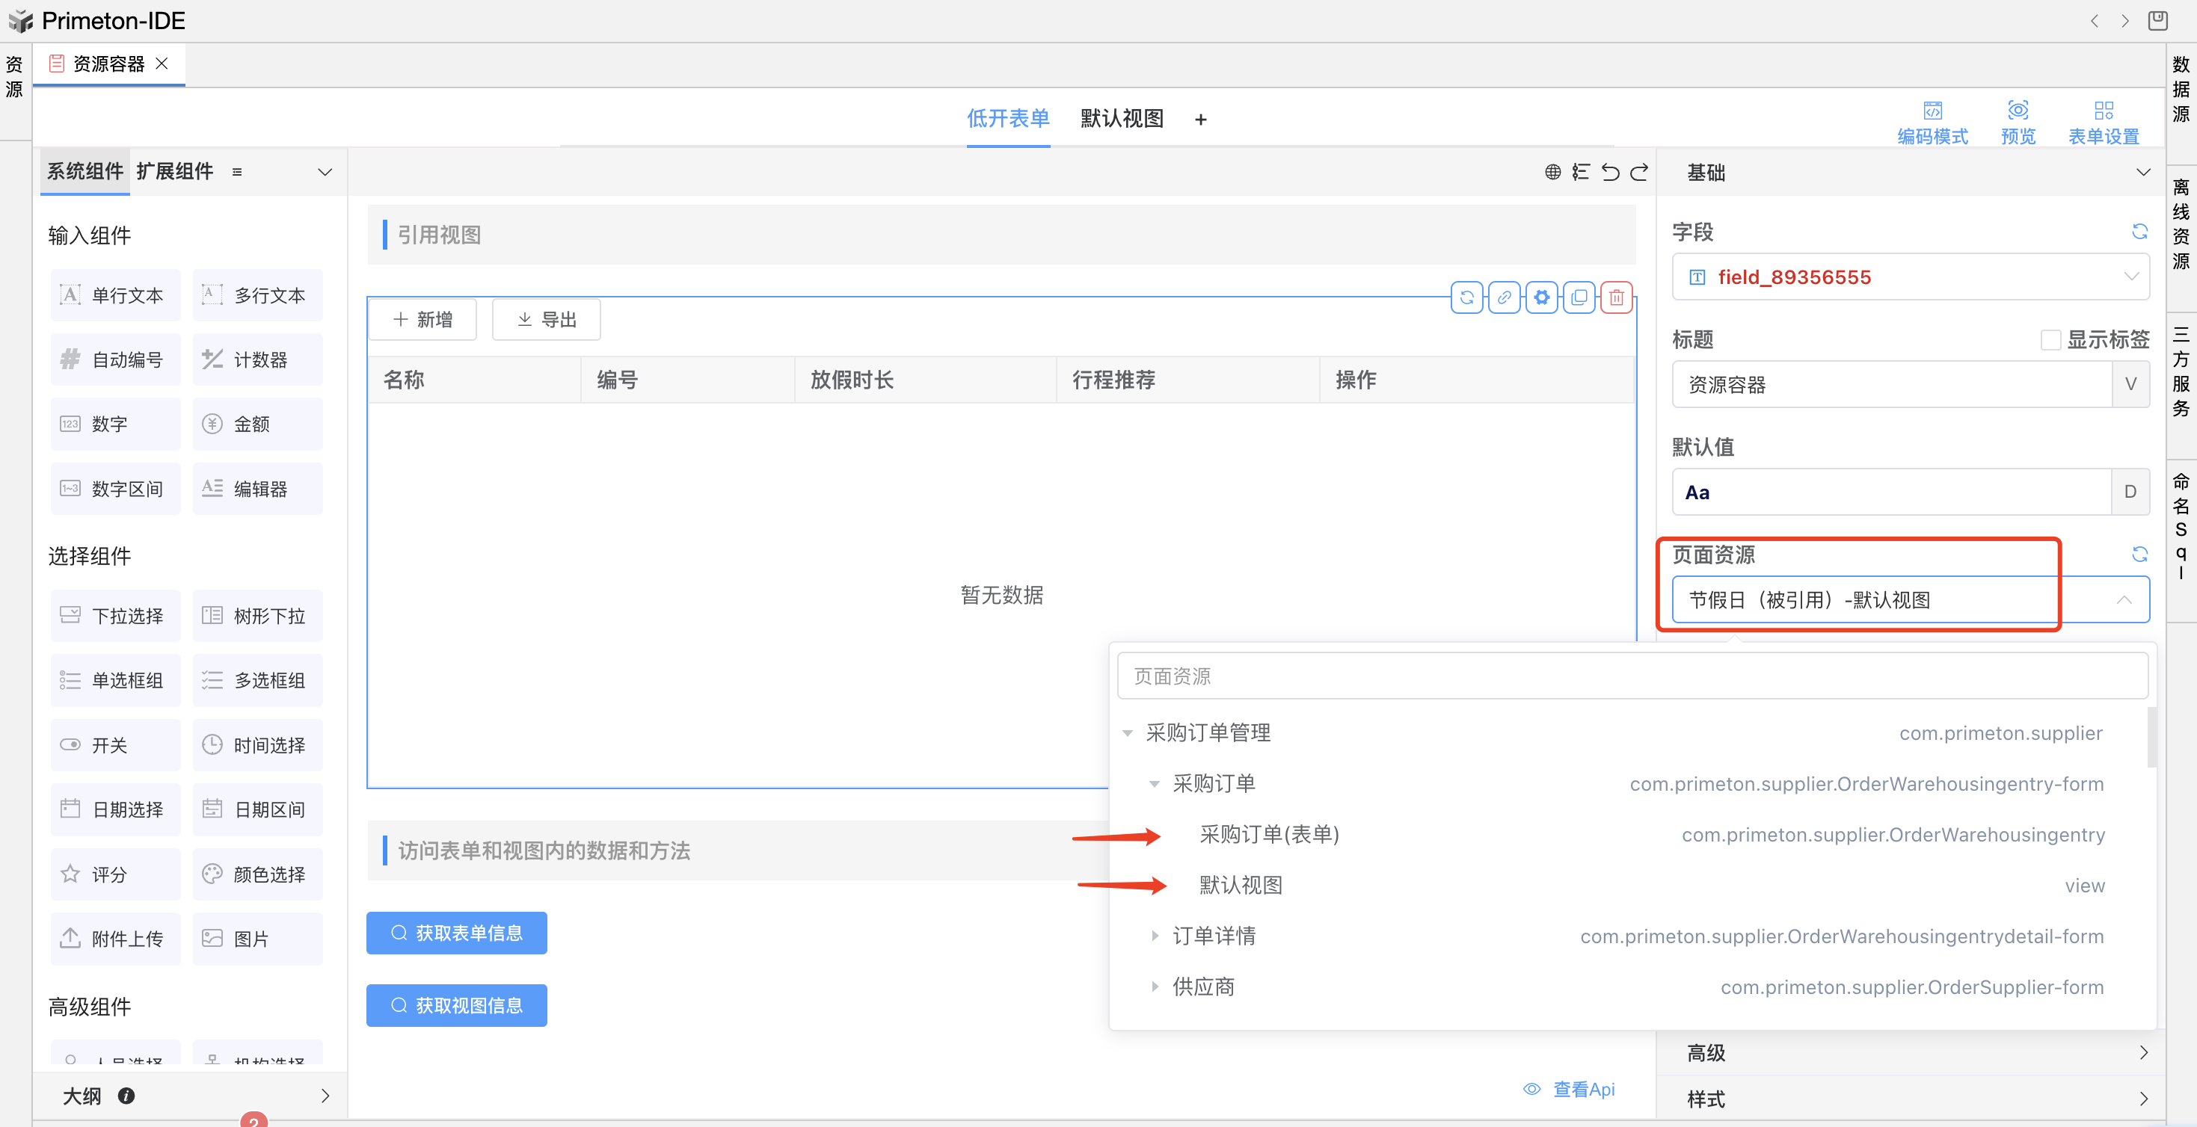Screen dimensions: 2197x1127
Task: Click the 获取表单信息 button
Action: 456,933
